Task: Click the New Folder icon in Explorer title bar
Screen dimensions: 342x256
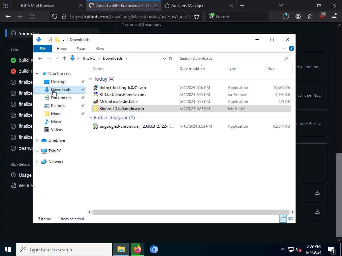Action: point(57,40)
